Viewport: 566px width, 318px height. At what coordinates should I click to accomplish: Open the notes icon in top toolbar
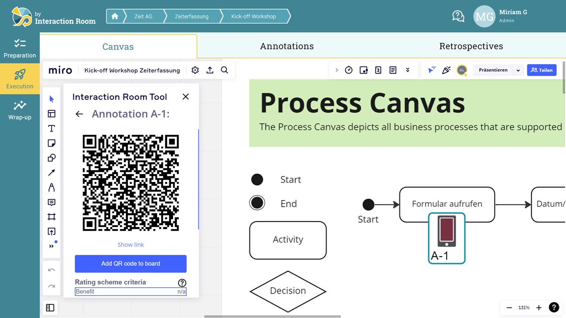coord(393,70)
